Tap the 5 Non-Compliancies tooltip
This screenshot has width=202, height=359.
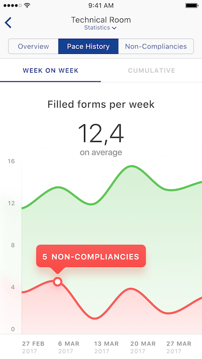click(x=91, y=256)
